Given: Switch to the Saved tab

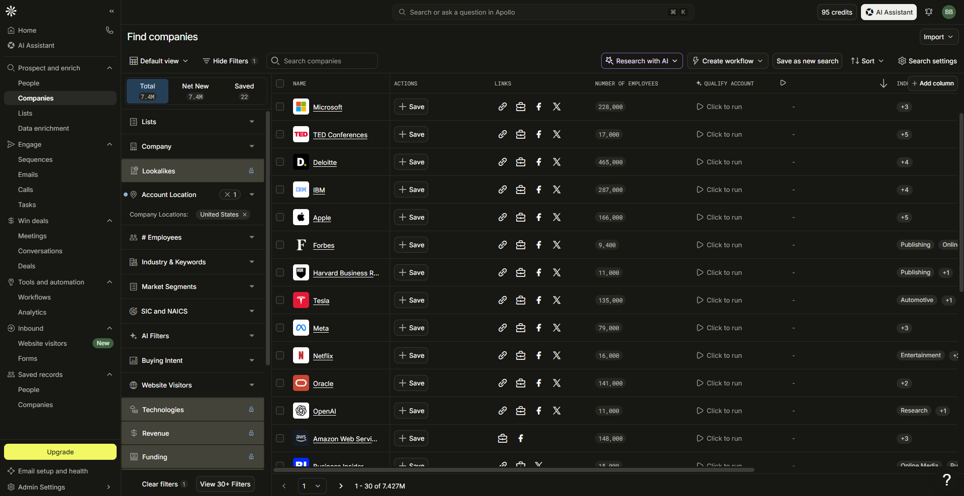Looking at the screenshot, I should coord(244,91).
